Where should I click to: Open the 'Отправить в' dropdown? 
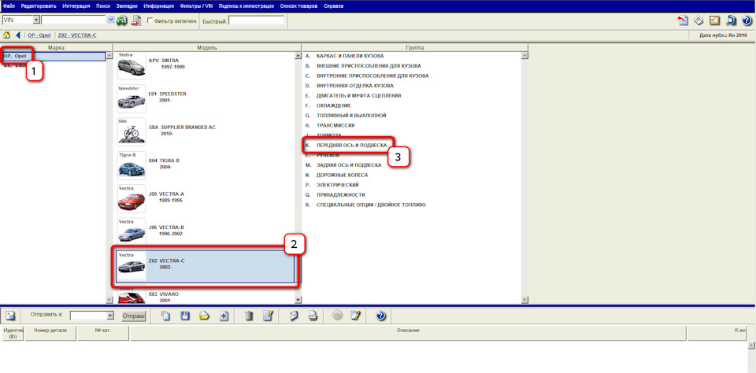[x=110, y=316]
